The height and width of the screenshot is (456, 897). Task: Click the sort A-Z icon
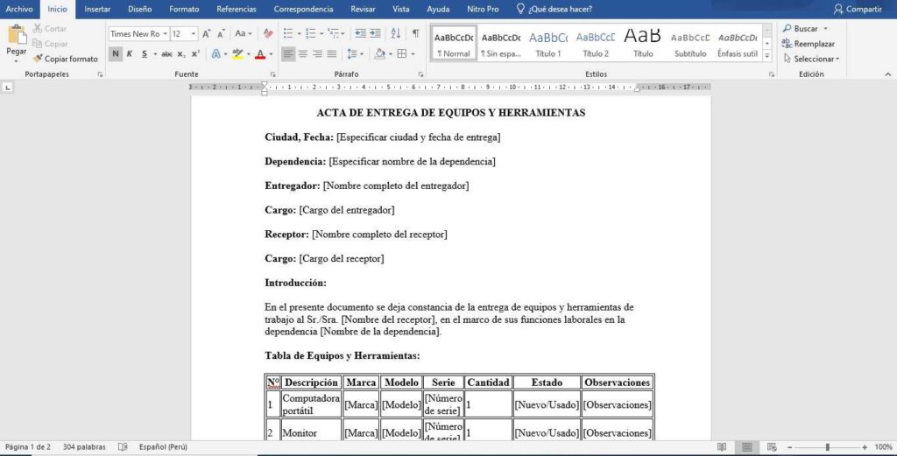tap(396, 34)
